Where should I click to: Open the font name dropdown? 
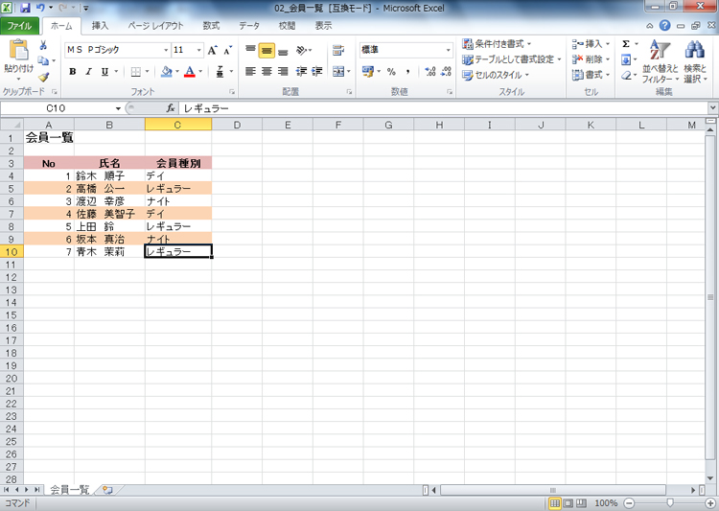pyautogui.click(x=166, y=50)
